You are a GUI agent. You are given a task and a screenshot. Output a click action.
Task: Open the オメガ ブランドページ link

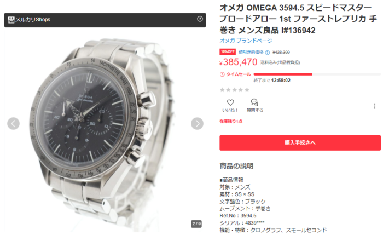click(x=246, y=41)
